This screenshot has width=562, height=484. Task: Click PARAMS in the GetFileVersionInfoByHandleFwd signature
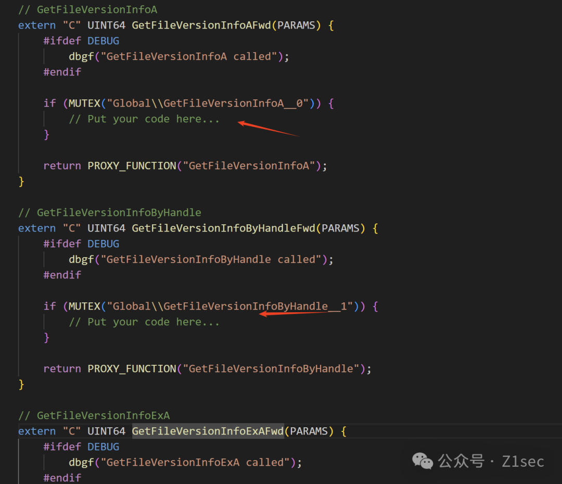[340, 228]
